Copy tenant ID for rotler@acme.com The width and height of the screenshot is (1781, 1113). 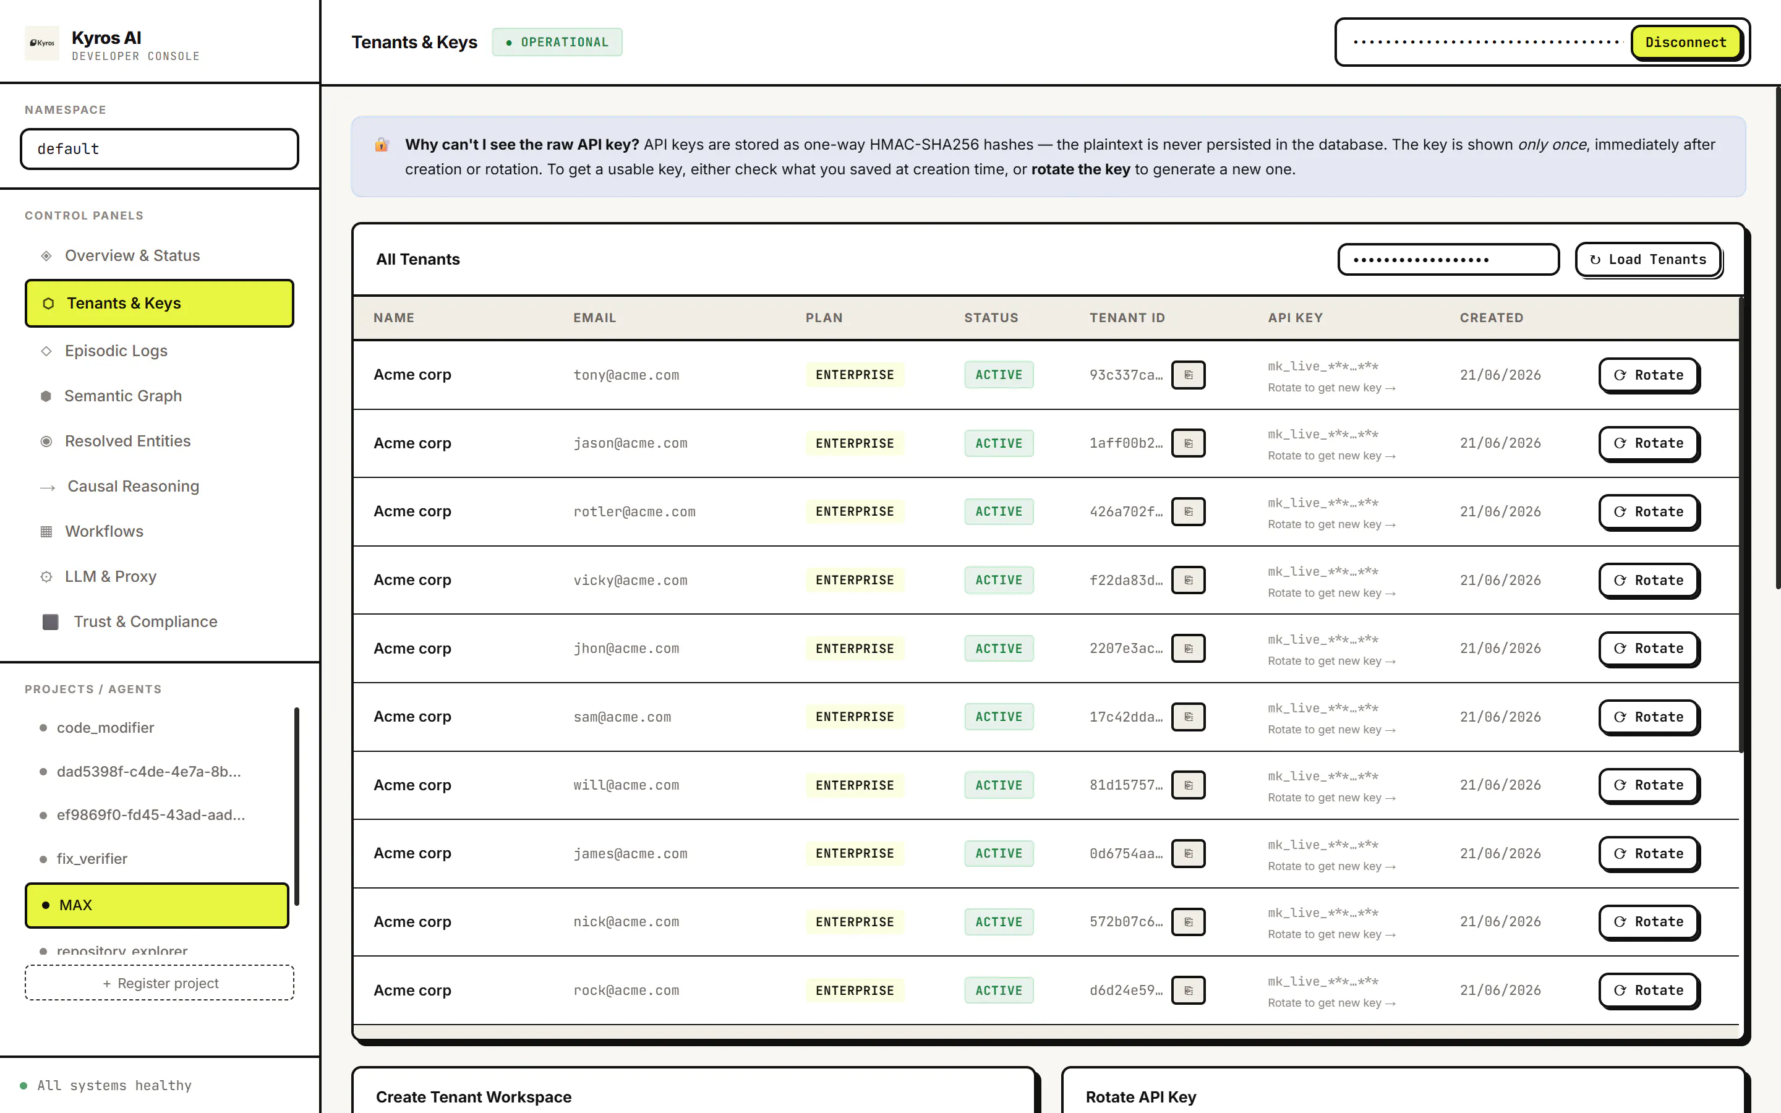1188,511
